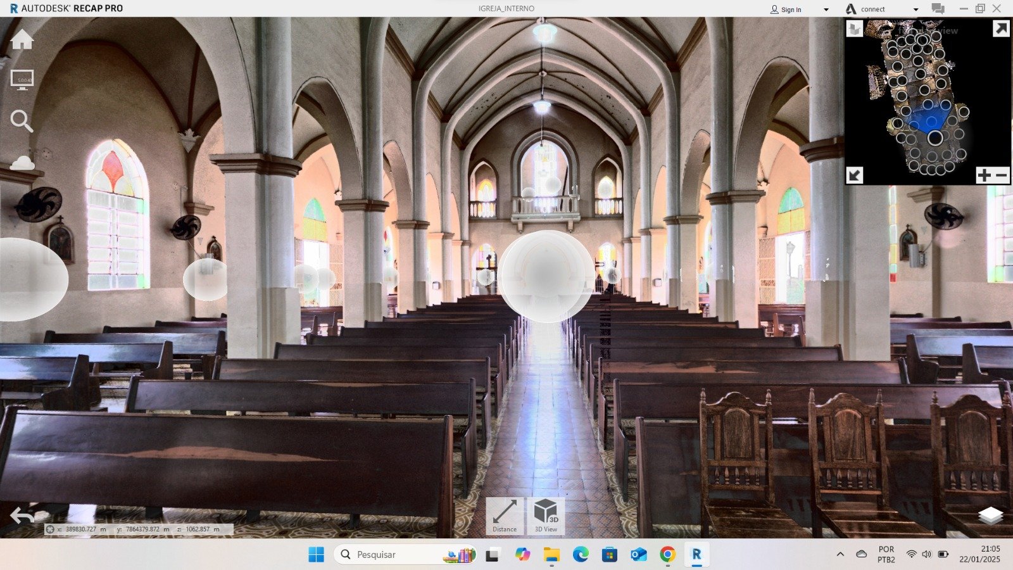The height and width of the screenshot is (570, 1013).
Task: Open Google Chrome from the taskbar
Action: click(667, 555)
